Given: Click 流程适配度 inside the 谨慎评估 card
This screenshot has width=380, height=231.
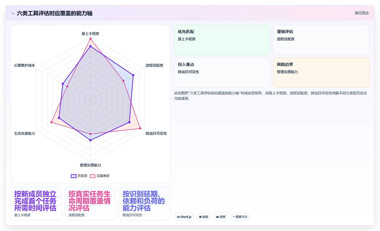Looking at the screenshot, I should point(286,39).
